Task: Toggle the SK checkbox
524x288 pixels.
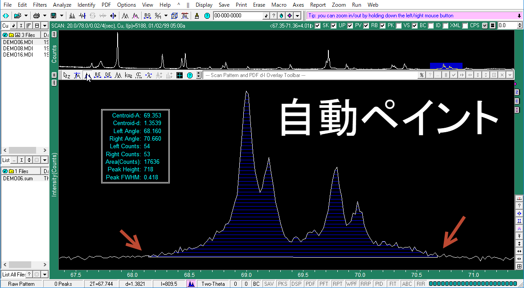Action: [x=317, y=25]
